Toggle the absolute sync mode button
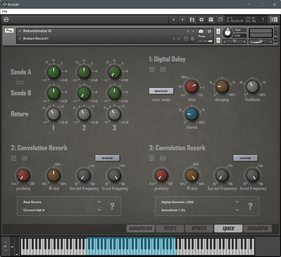Viewport: 281px width, 257px height. pos(161,91)
